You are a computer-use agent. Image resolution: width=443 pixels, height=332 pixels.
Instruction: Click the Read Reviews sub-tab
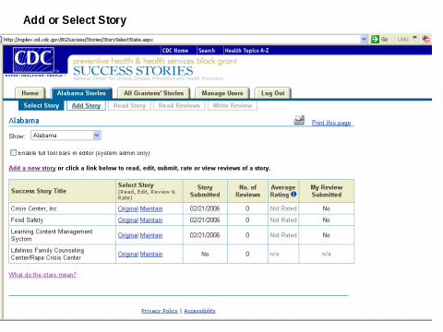[179, 106]
